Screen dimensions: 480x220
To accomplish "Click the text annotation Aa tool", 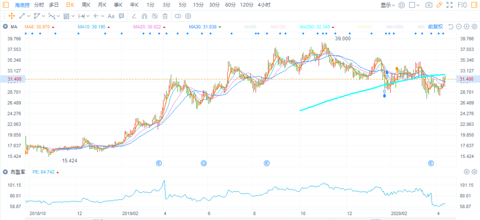I will coord(111,16).
